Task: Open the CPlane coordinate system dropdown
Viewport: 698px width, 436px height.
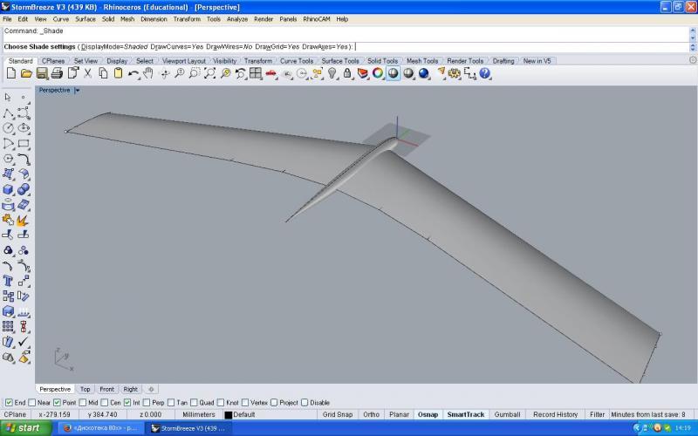Action: pos(15,414)
